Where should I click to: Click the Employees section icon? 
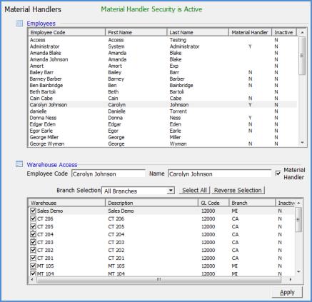pyautogui.click(x=19, y=24)
